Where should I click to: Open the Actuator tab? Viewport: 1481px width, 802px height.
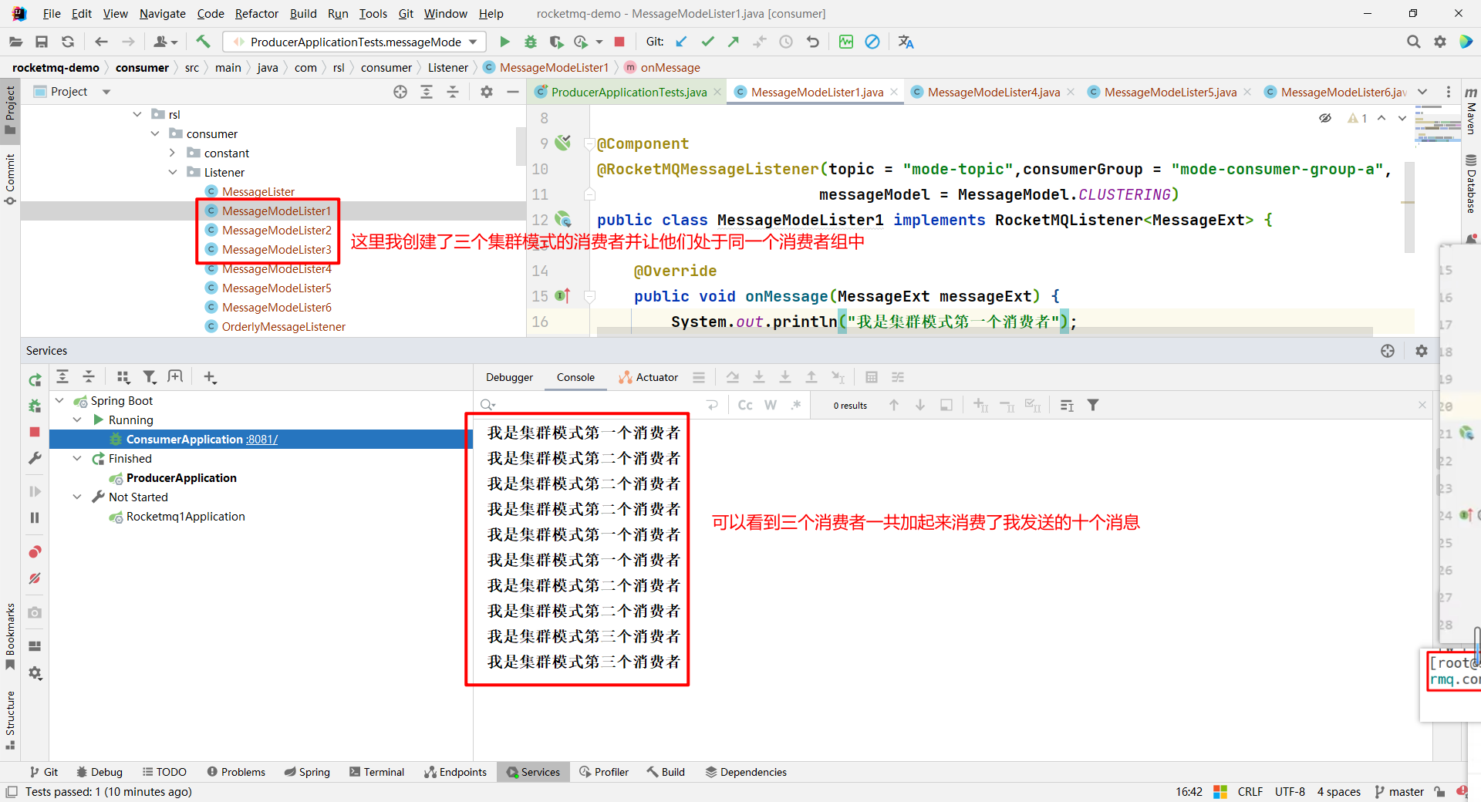coord(648,377)
